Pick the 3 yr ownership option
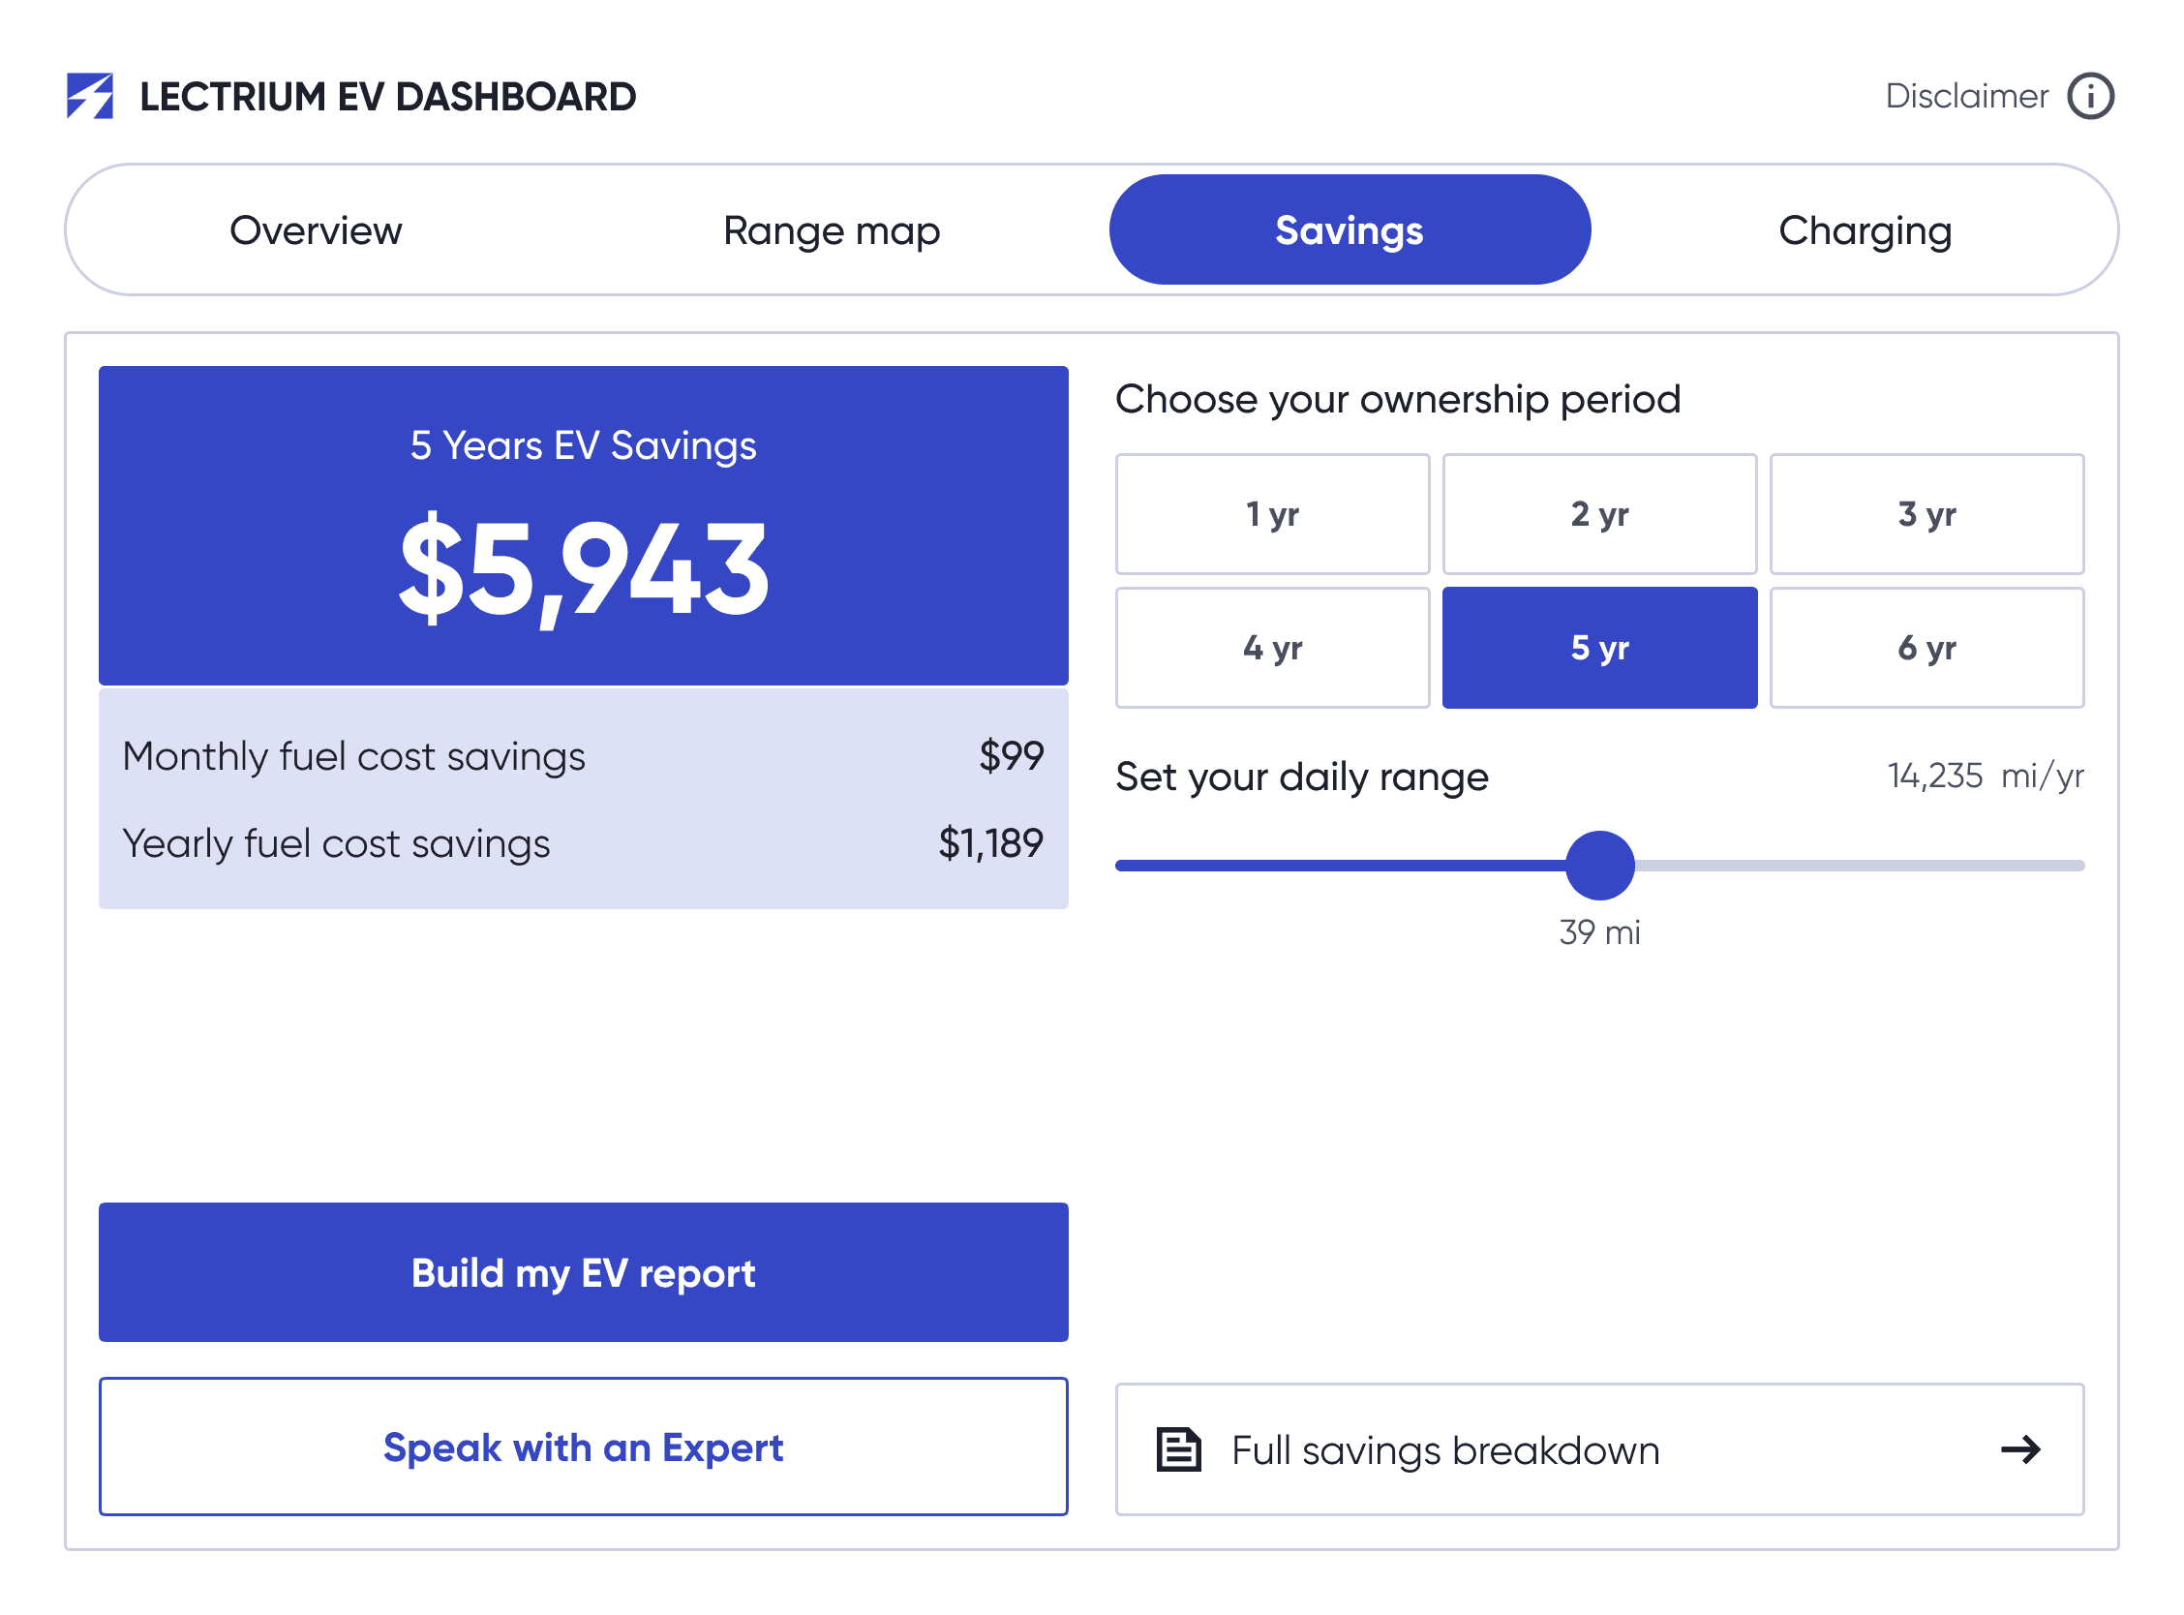The image size is (2184, 1615). (x=1927, y=514)
